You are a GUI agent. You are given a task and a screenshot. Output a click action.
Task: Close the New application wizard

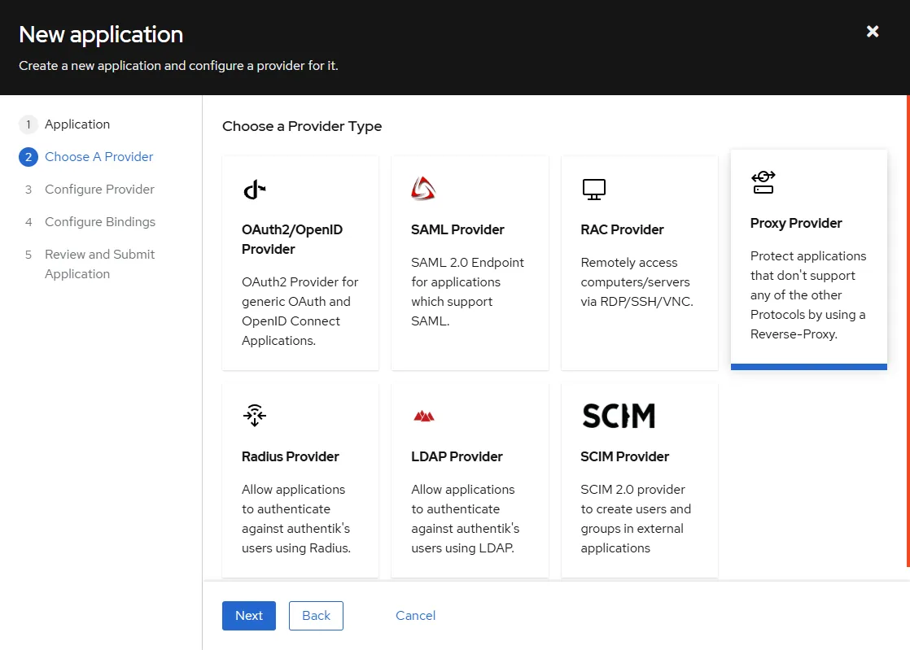pos(873,32)
